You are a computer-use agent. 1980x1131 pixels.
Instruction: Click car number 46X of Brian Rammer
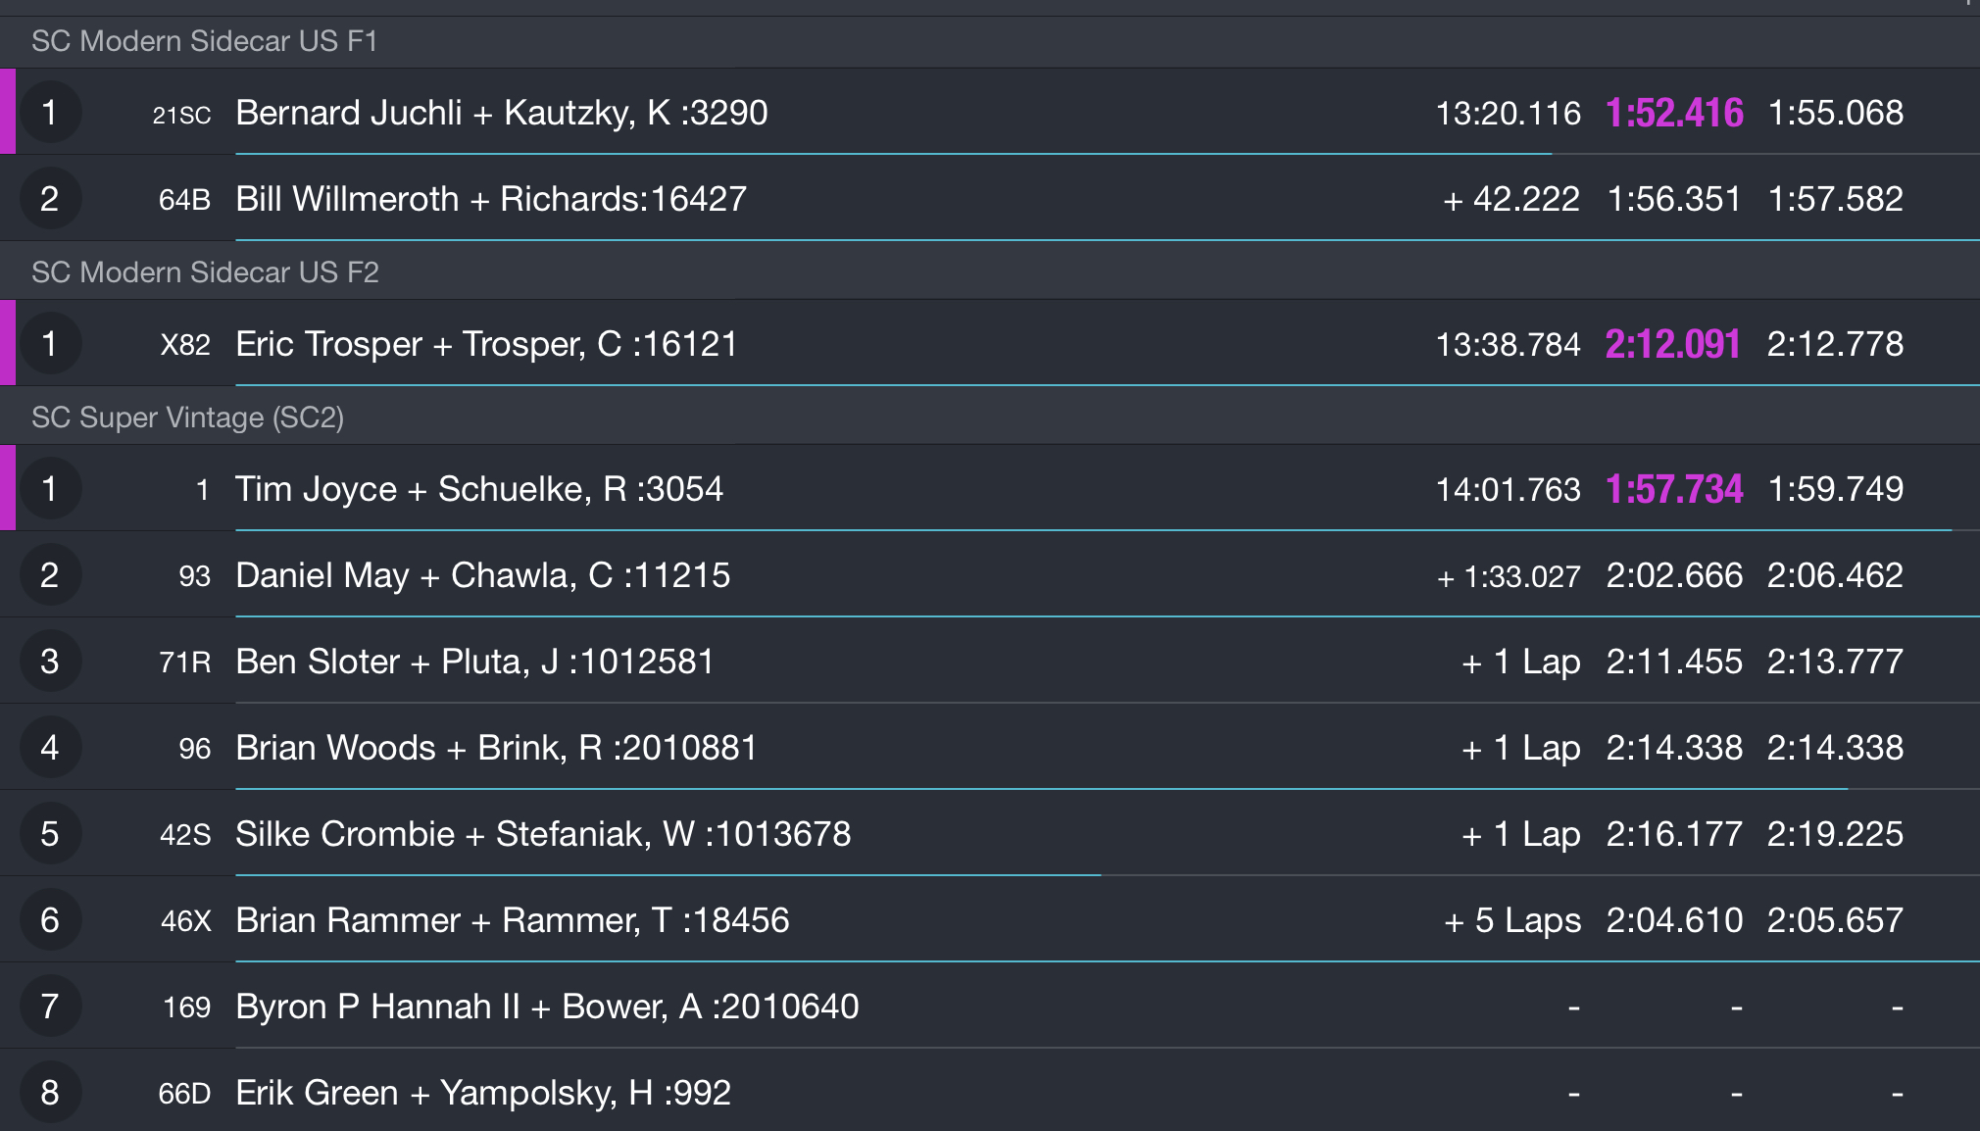(x=185, y=920)
